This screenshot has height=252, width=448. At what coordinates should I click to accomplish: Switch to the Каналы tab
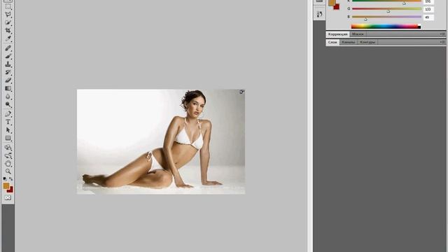349,42
